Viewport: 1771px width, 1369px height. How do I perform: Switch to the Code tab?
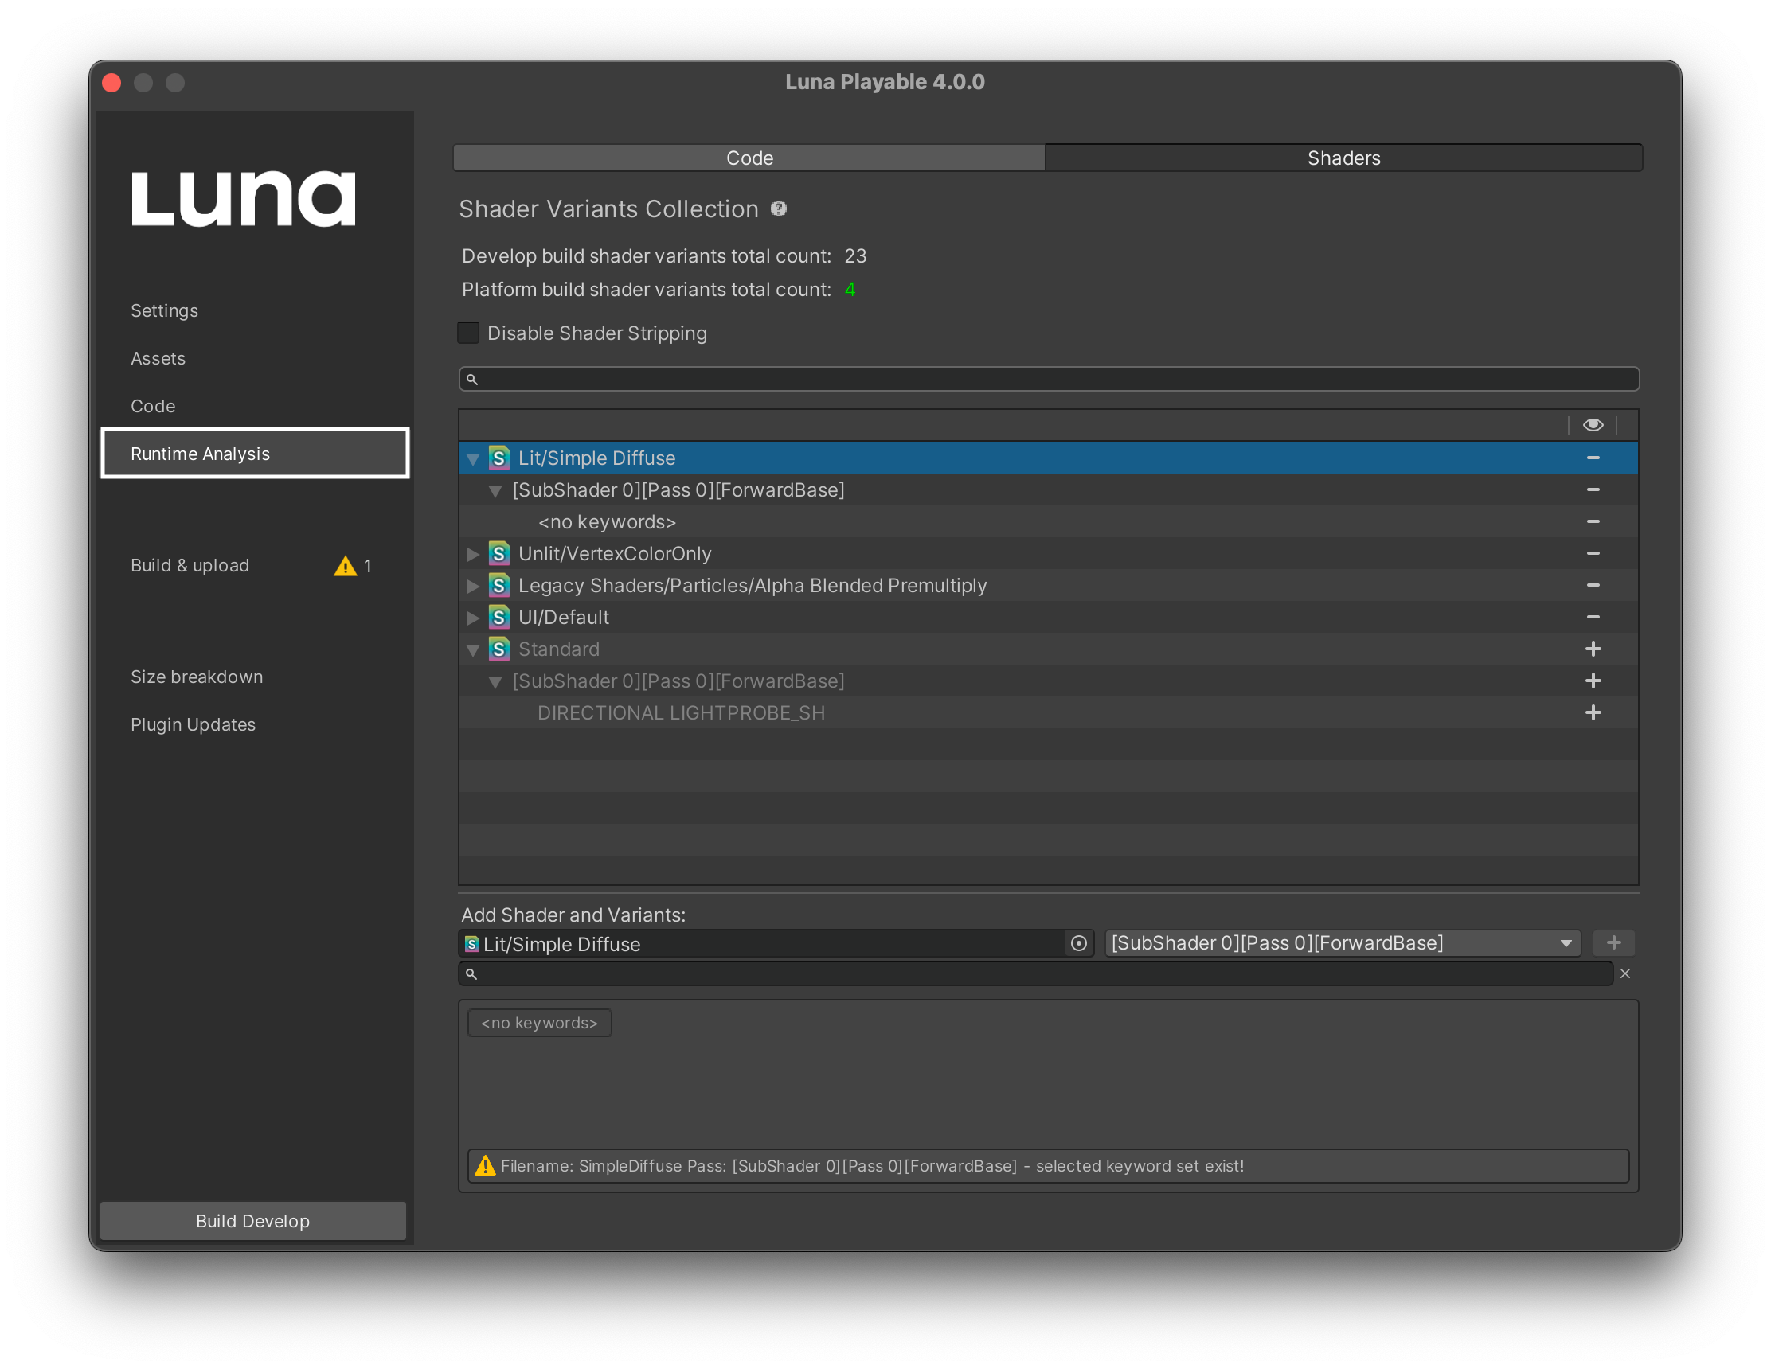click(749, 158)
